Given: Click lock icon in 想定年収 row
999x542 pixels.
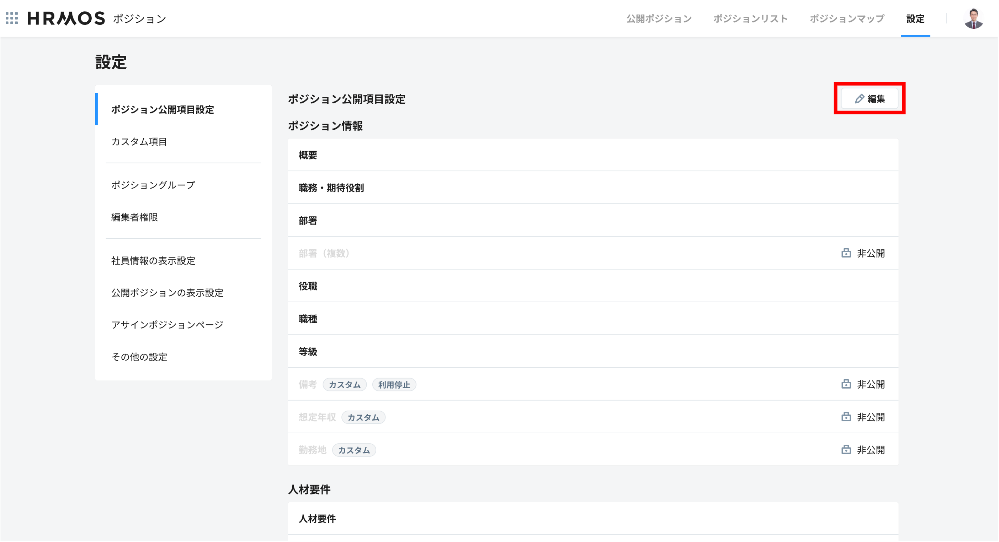Looking at the screenshot, I should click(x=846, y=418).
